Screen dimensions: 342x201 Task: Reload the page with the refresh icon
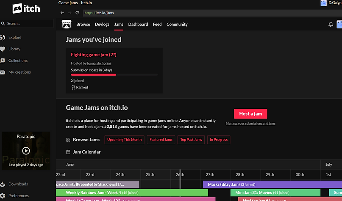[77, 13]
